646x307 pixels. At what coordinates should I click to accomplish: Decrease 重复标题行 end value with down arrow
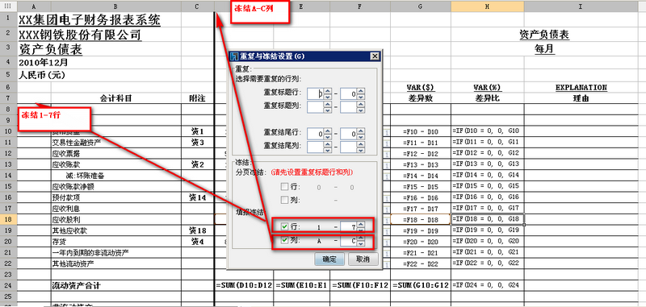click(361, 97)
